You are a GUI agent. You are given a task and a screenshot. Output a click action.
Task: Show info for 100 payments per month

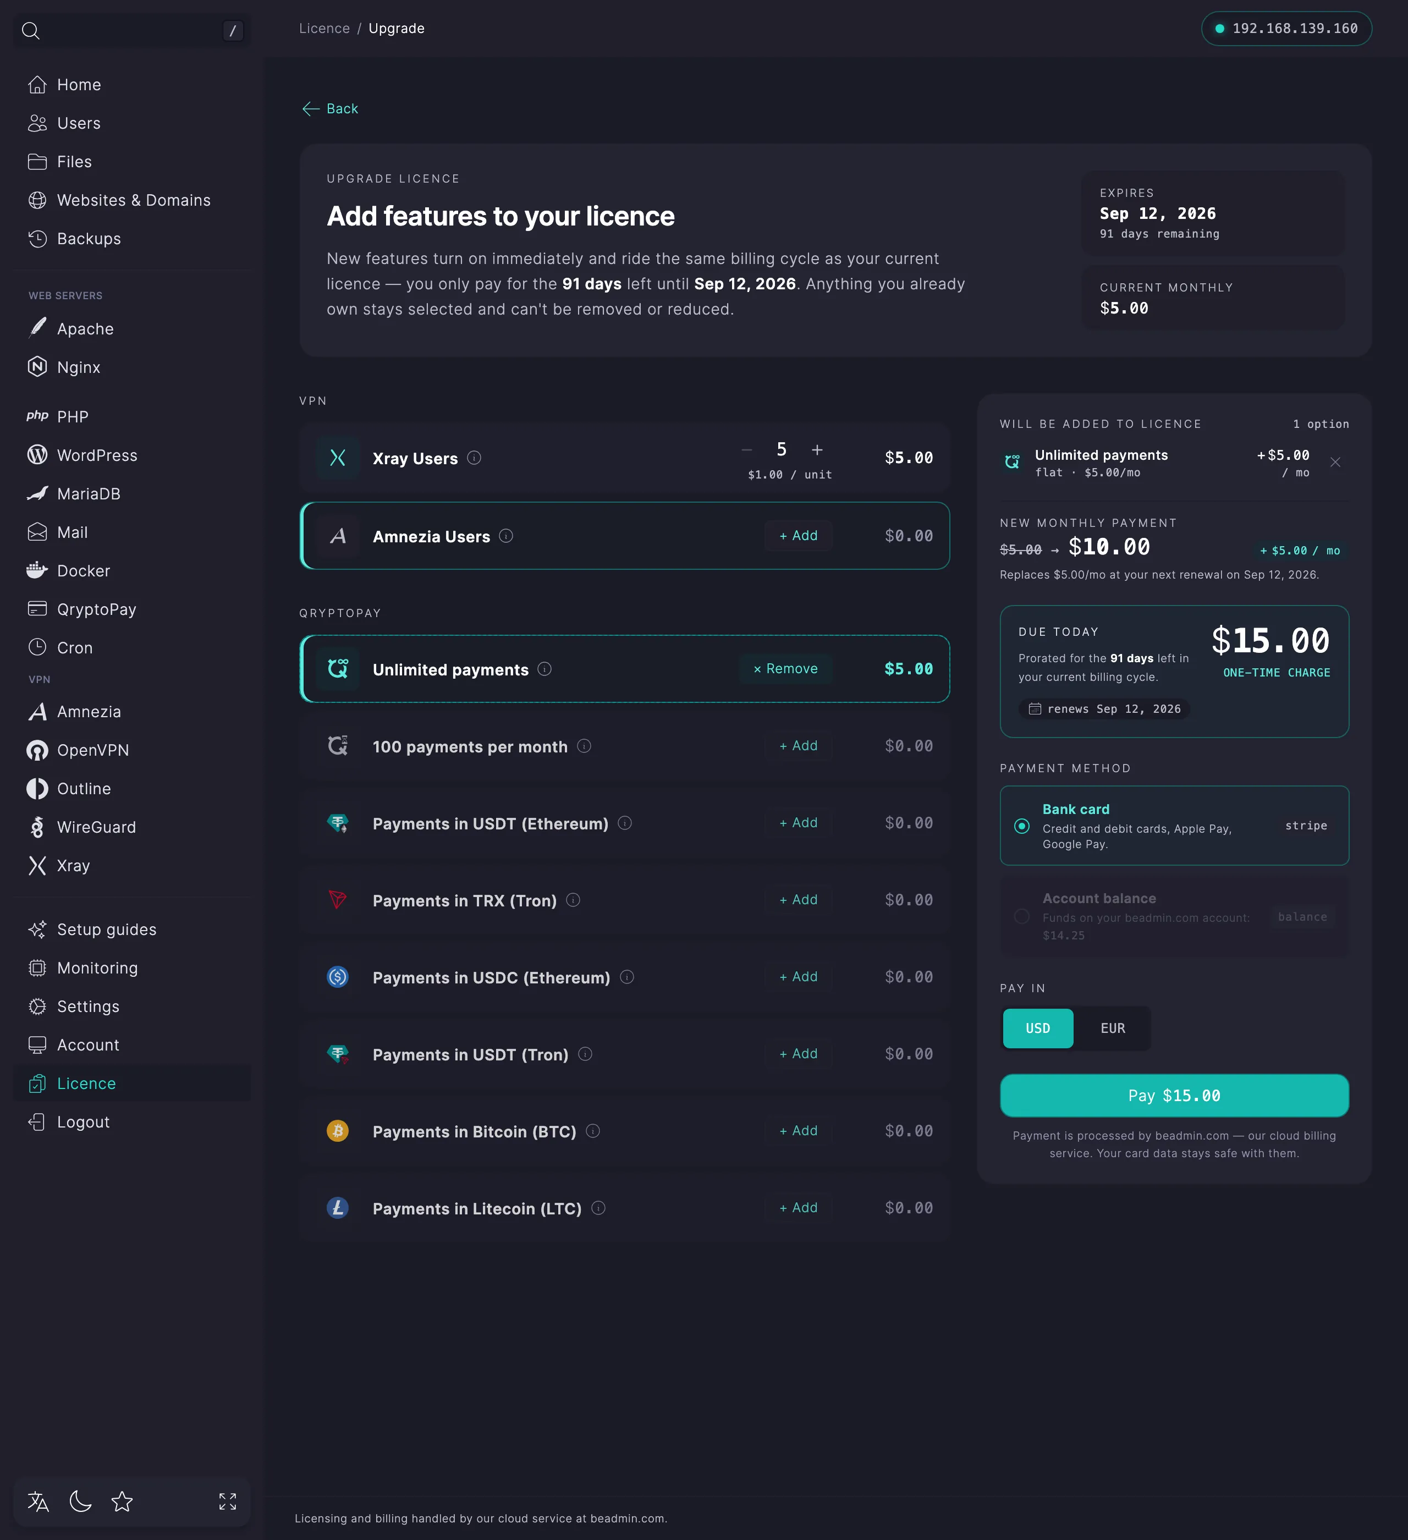(585, 746)
